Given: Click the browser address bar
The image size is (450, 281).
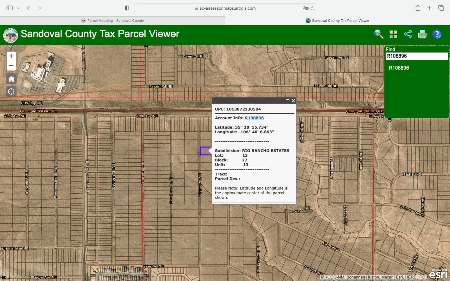Looking at the screenshot, I should (225, 8).
